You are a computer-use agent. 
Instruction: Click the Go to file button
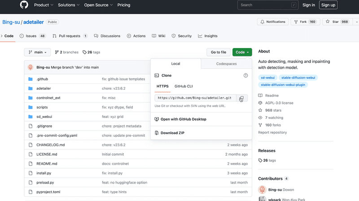tap(219, 52)
